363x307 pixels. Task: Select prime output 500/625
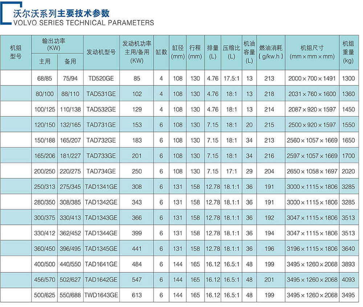point(45,295)
